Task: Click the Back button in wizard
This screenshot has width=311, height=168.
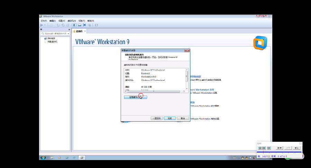Action: pyautogui.click(x=157, y=118)
